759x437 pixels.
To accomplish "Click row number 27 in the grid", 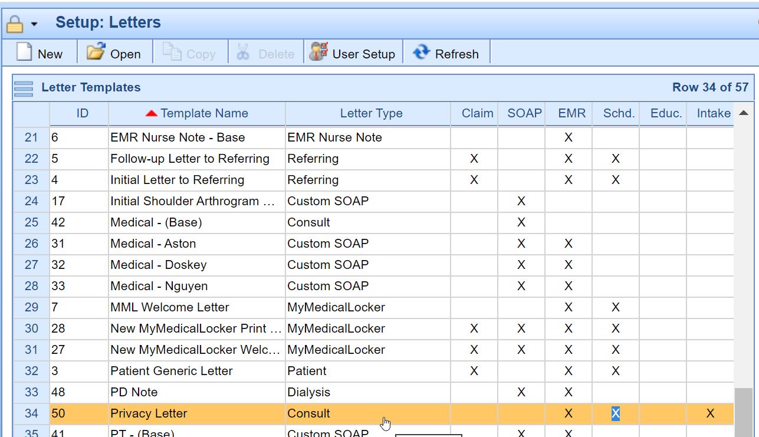I will 31,265.
